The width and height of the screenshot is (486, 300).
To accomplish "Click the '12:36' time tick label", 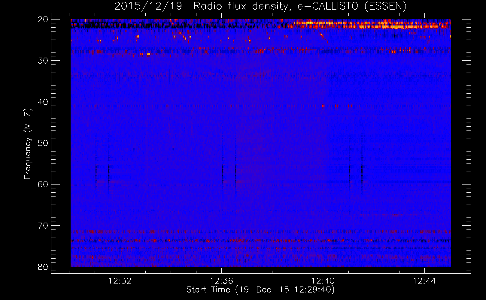I will tap(221, 281).
